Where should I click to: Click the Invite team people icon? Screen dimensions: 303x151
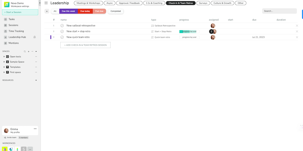(x=5, y=137)
